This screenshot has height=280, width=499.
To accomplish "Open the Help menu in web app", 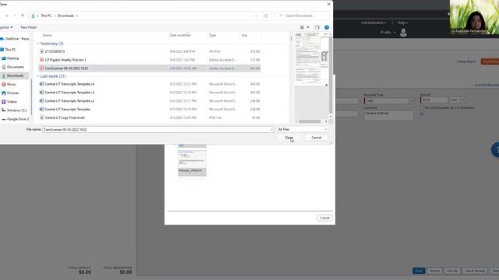I will tap(402, 23).
